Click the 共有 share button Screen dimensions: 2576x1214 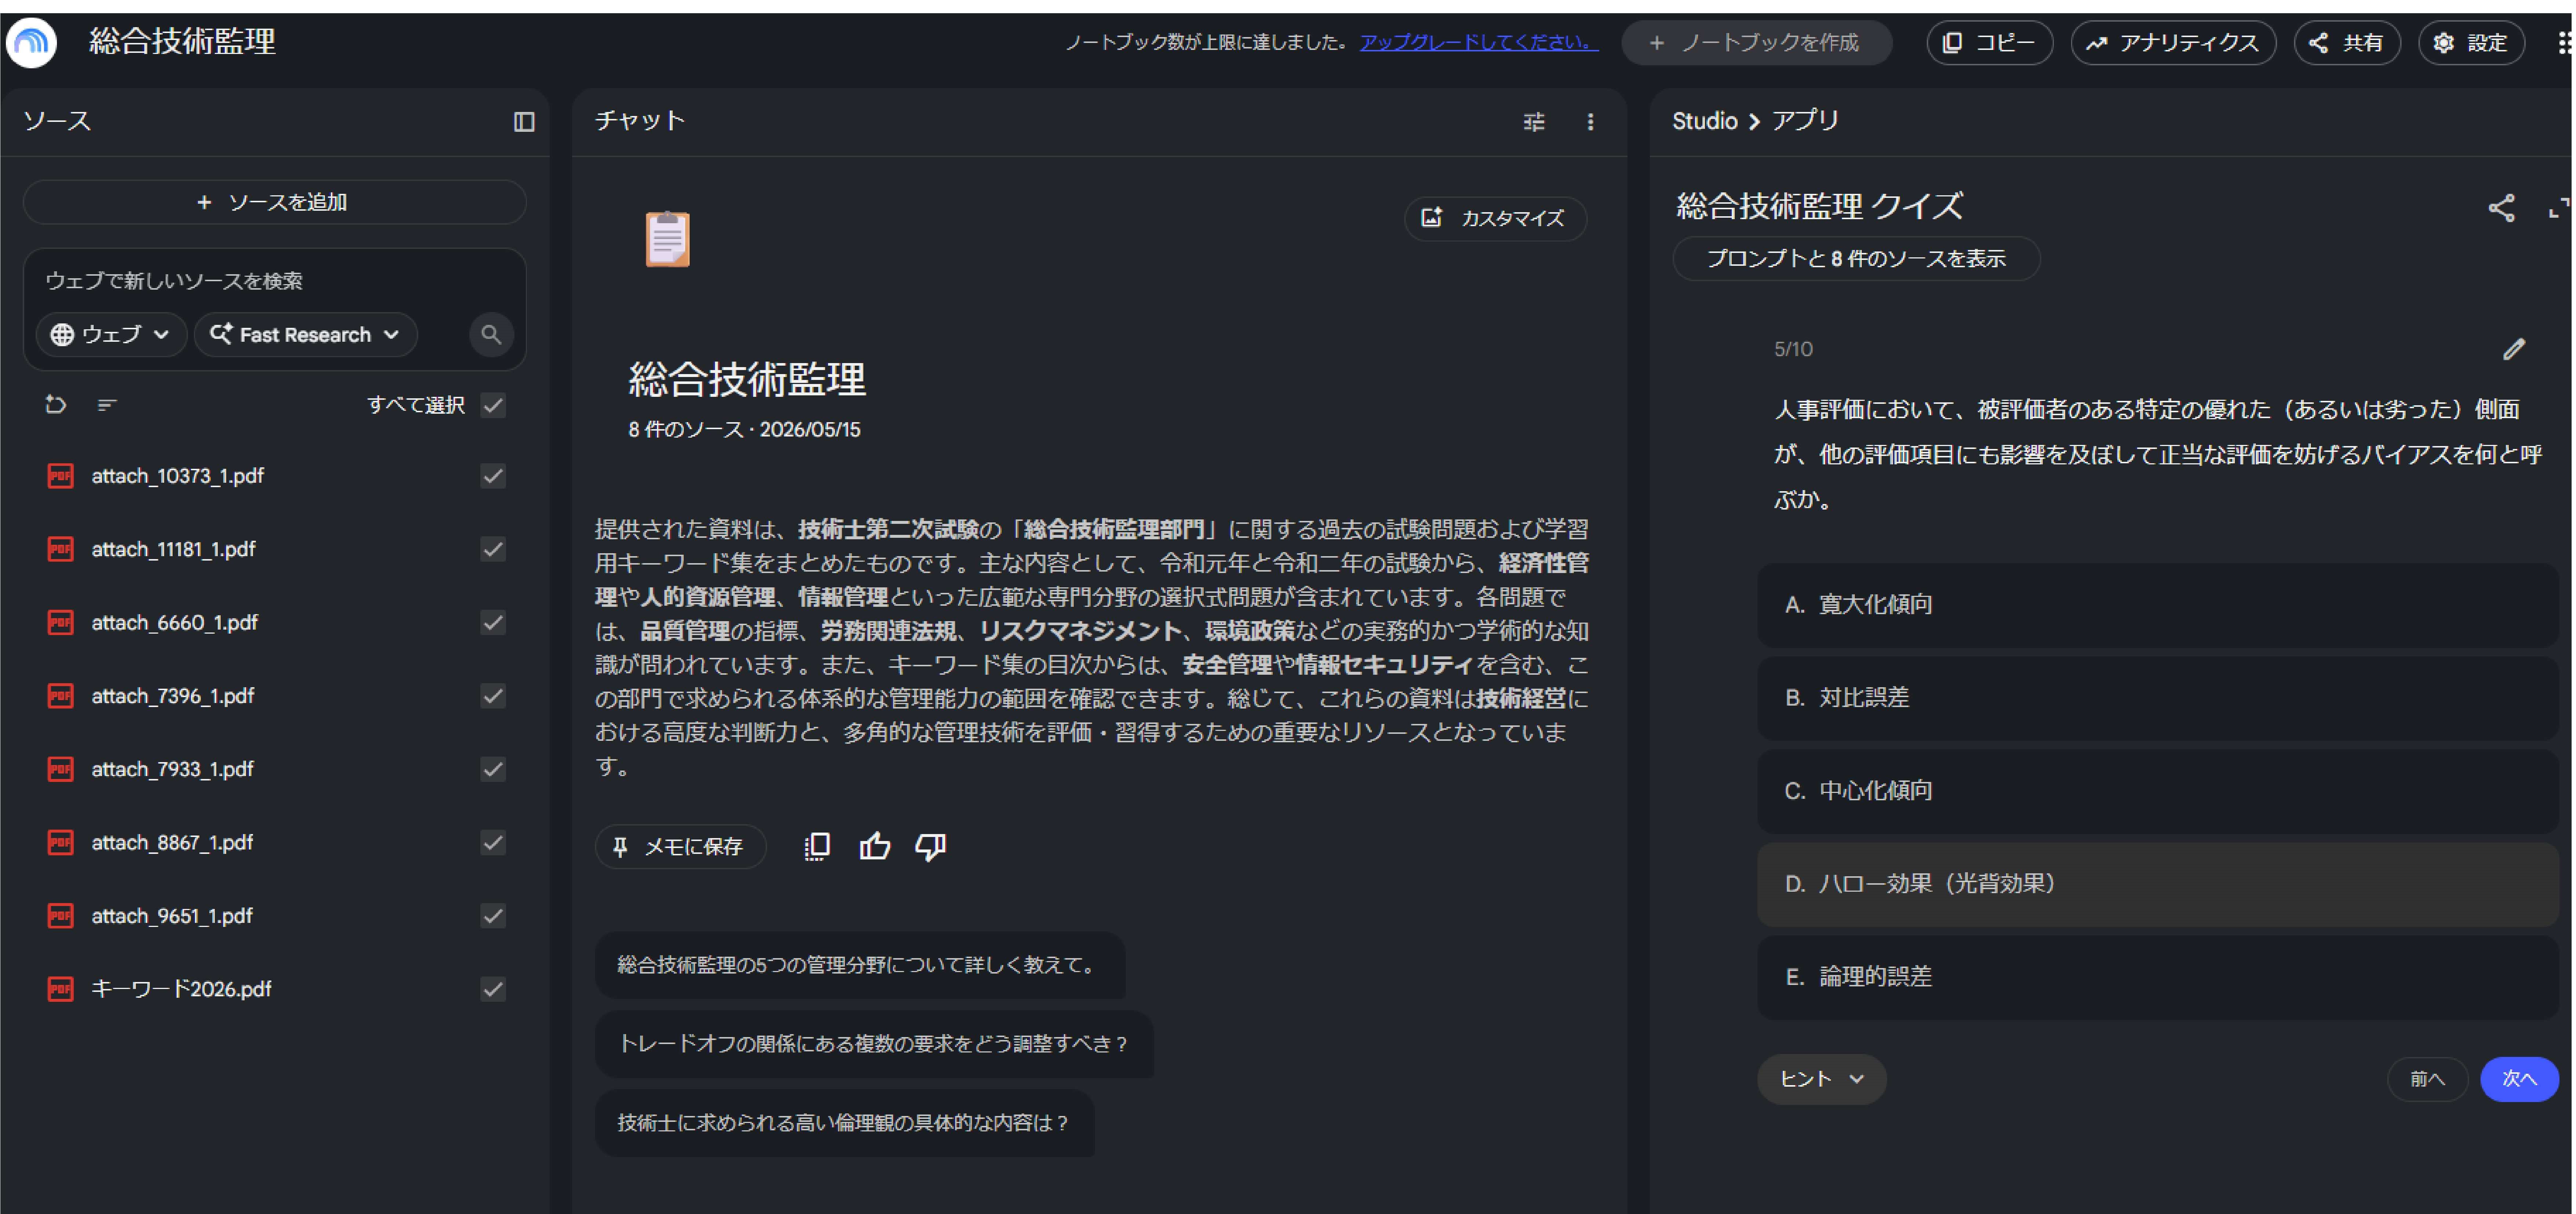[x=2347, y=43]
